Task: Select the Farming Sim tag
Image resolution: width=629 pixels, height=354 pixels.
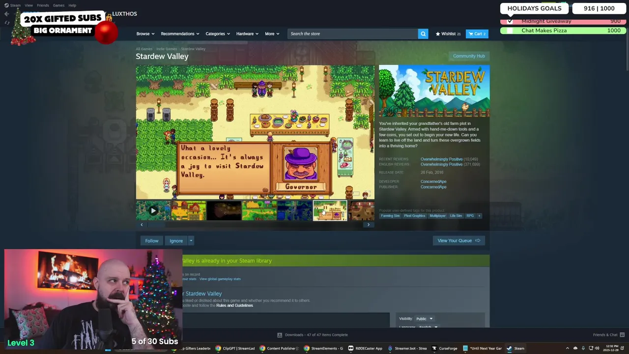Action: [x=390, y=216]
